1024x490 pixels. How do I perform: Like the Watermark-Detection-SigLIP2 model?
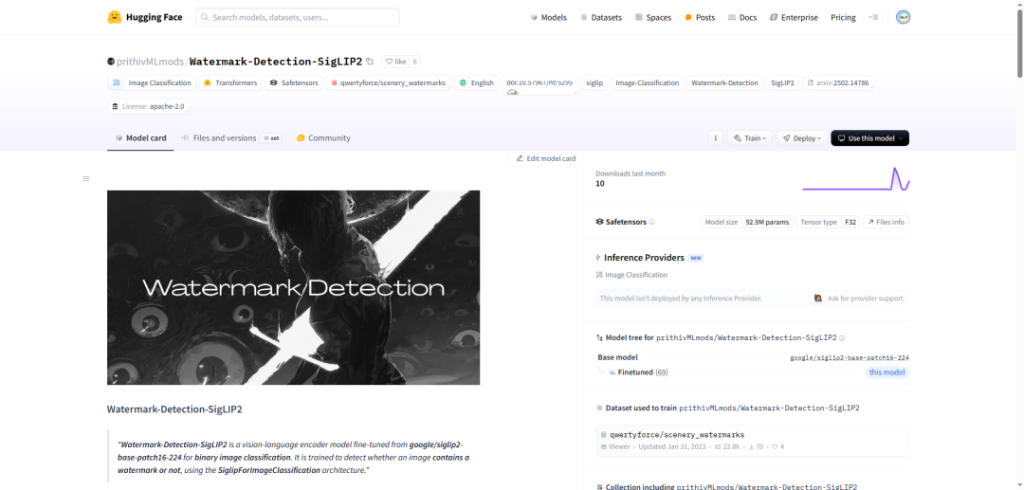tap(395, 62)
